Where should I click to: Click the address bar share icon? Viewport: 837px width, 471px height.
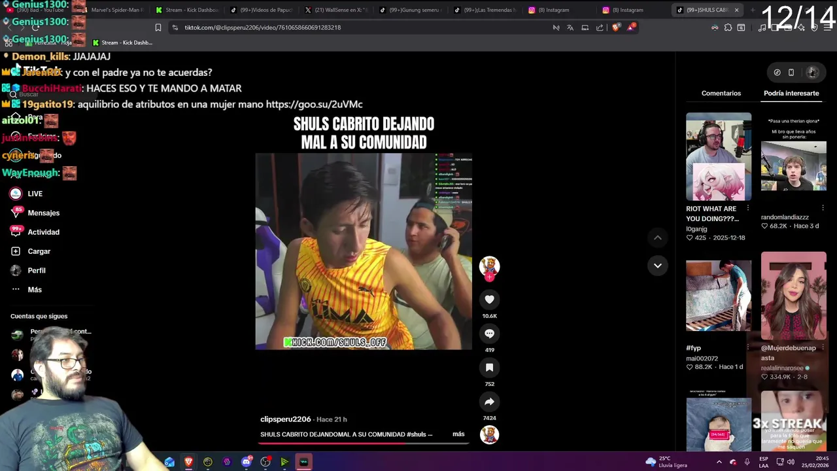point(600,27)
